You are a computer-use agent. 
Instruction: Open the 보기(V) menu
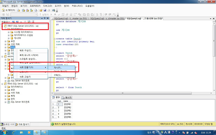pos(24,6)
